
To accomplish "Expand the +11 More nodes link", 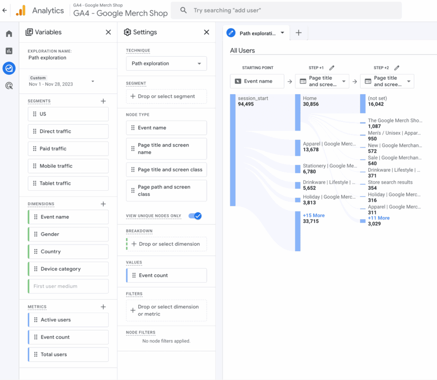I will point(379,218).
